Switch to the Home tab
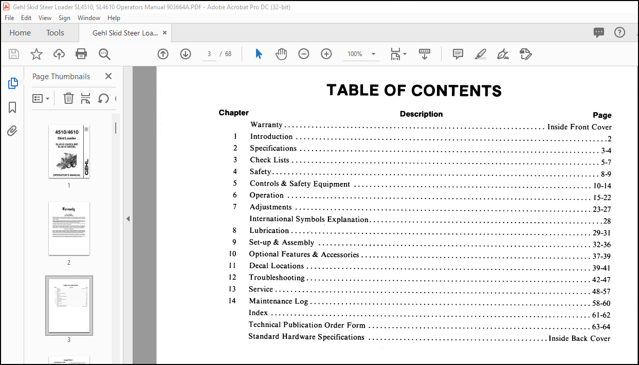639x365 pixels. (x=20, y=32)
